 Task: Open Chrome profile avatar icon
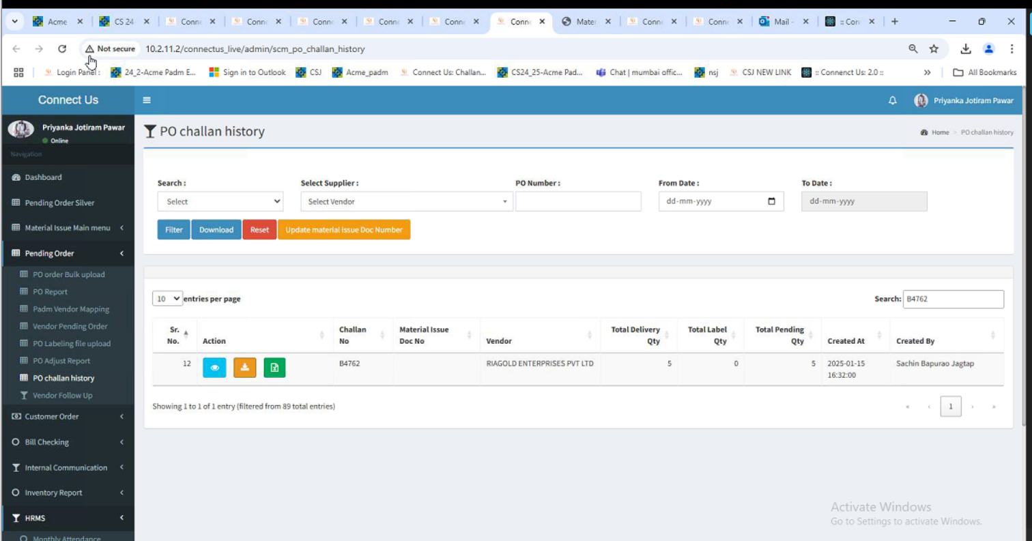point(988,49)
